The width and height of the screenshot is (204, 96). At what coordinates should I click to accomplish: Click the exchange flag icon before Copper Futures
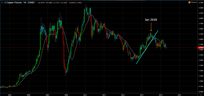(5, 2)
